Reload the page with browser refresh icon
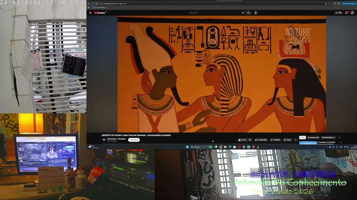 point(97,4)
